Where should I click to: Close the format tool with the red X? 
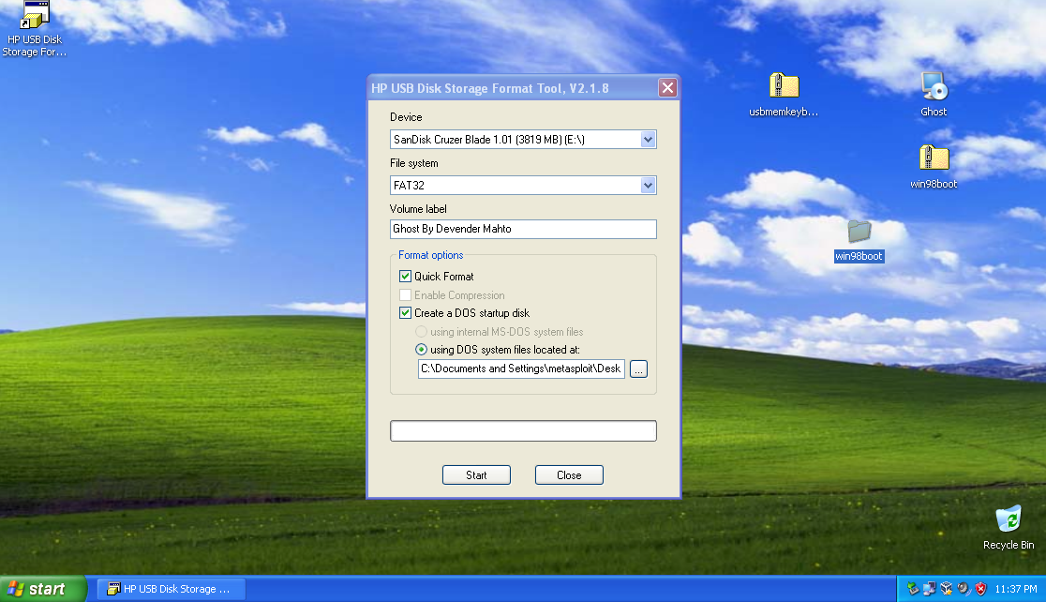pyautogui.click(x=667, y=88)
